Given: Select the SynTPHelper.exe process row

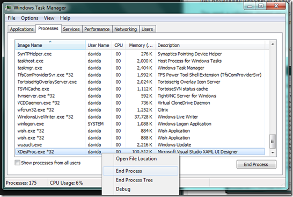Looking at the screenshot, I should click(140, 54).
